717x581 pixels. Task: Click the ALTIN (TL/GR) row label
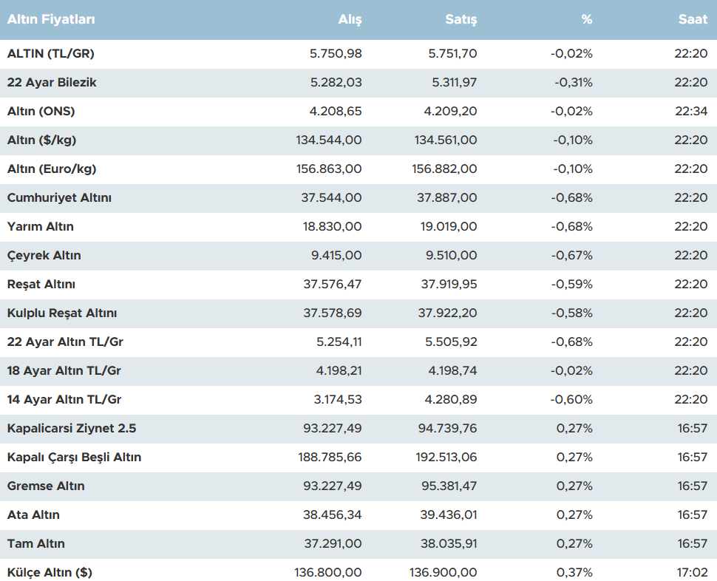50,54
